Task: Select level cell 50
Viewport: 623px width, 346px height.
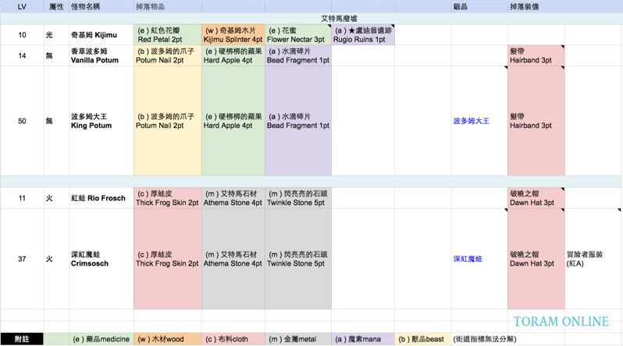Action: click(22, 121)
